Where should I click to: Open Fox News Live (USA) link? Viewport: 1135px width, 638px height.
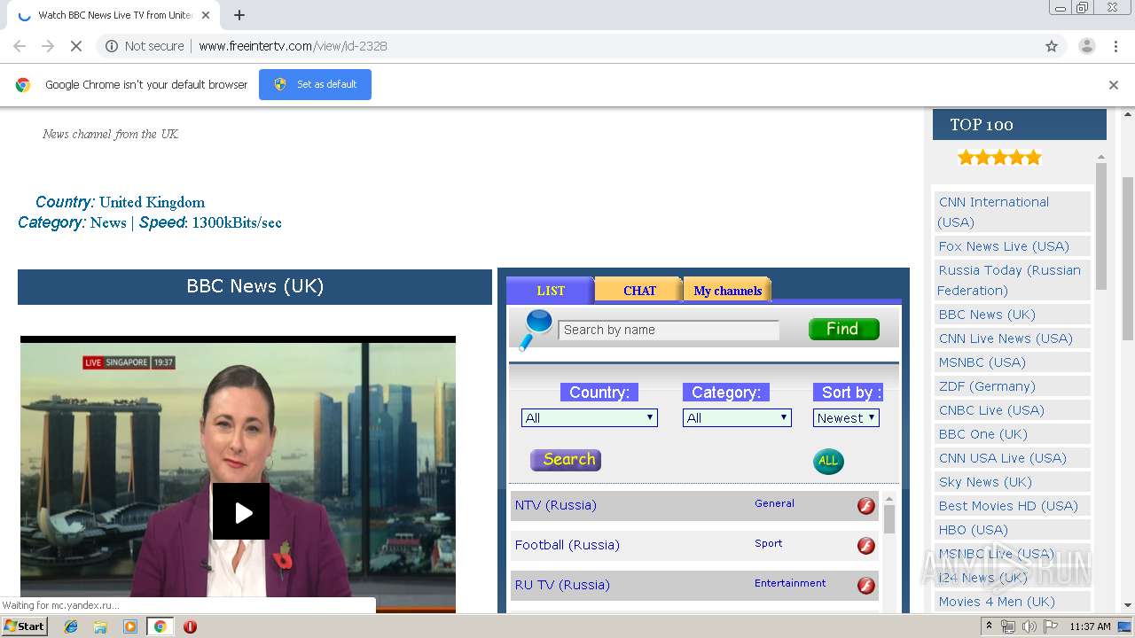click(1004, 246)
